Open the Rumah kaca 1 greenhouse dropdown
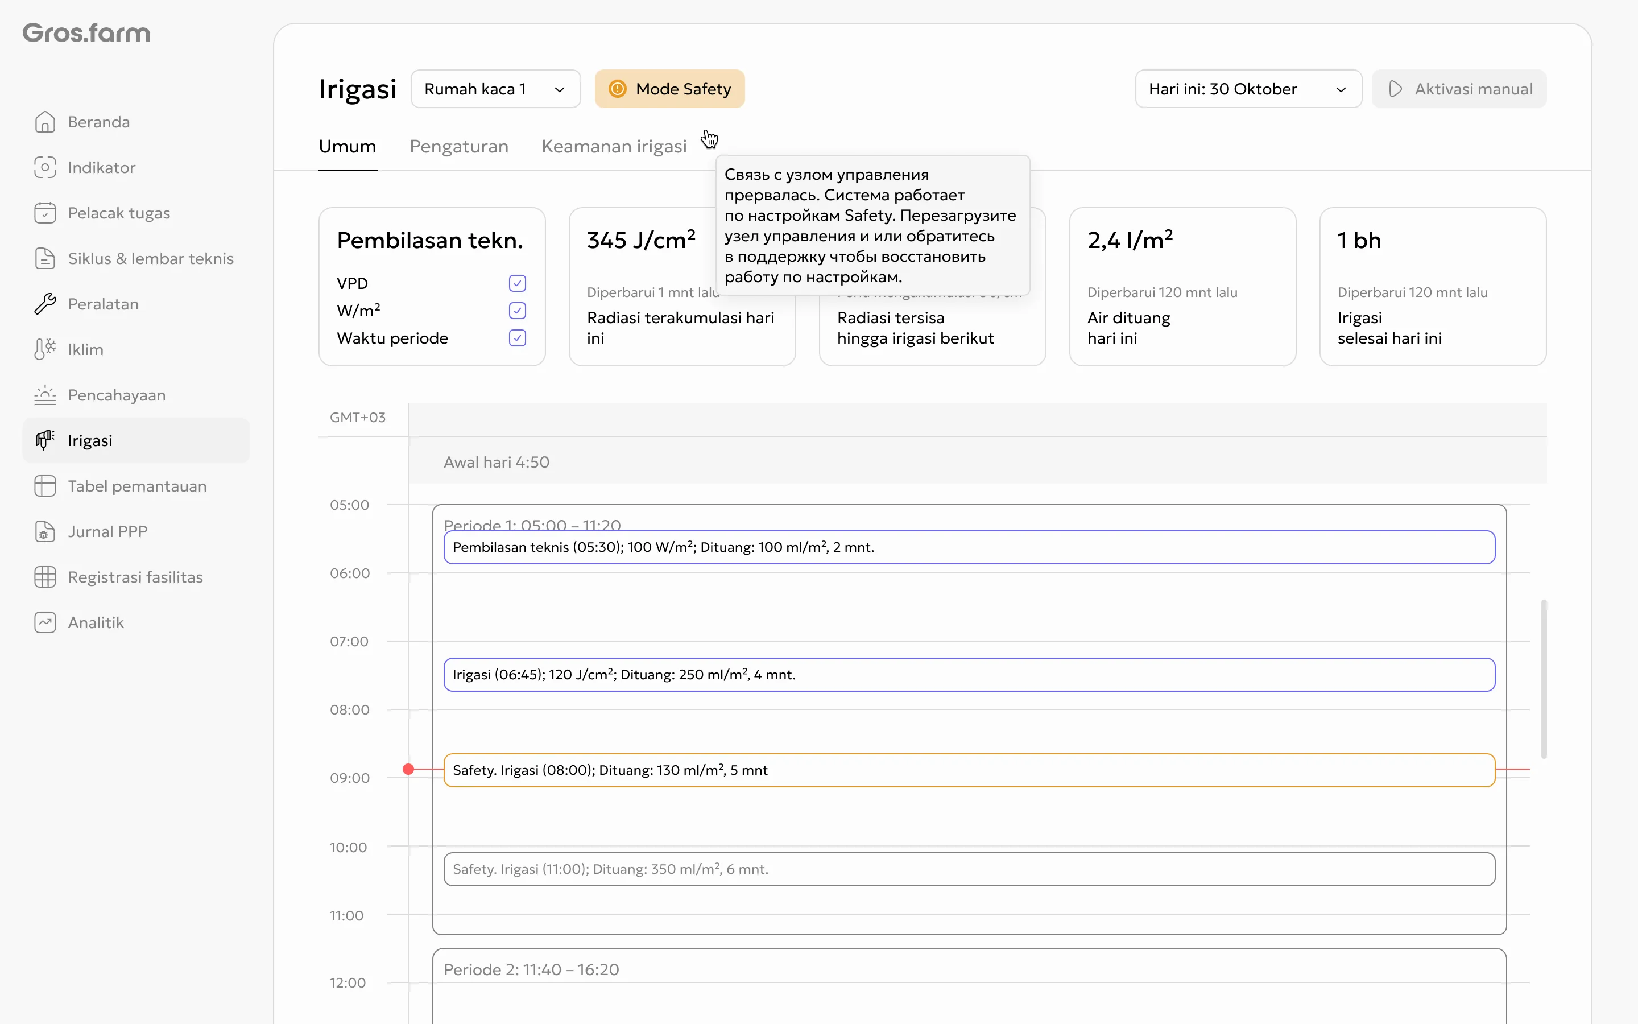This screenshot has height=1024, width=1638. tap(495, 89)
